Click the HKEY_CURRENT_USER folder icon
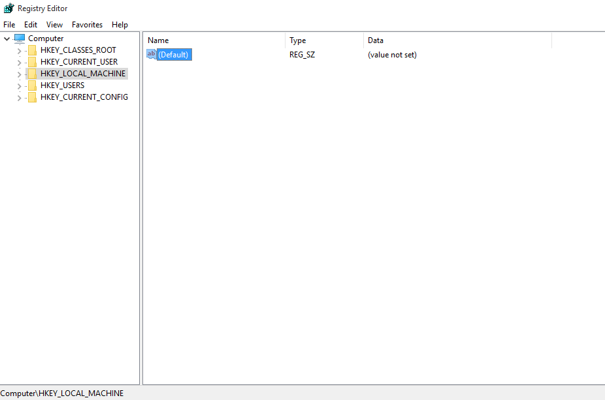Screen dimensions: 605x400 point(32,61)
